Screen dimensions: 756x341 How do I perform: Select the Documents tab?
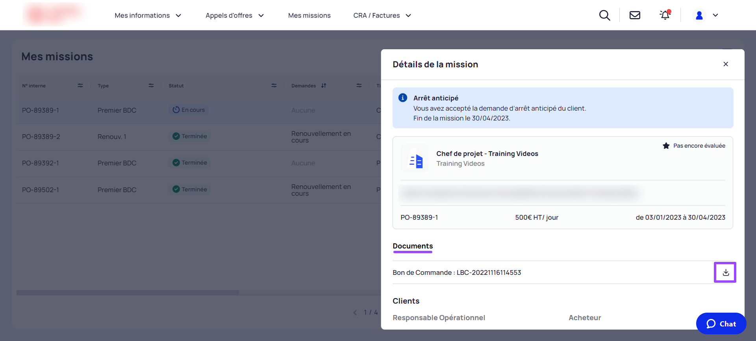coord(413,246)
